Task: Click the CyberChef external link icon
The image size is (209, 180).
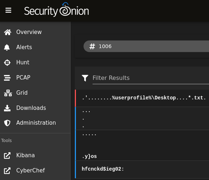Action: [x=7, y=171]
